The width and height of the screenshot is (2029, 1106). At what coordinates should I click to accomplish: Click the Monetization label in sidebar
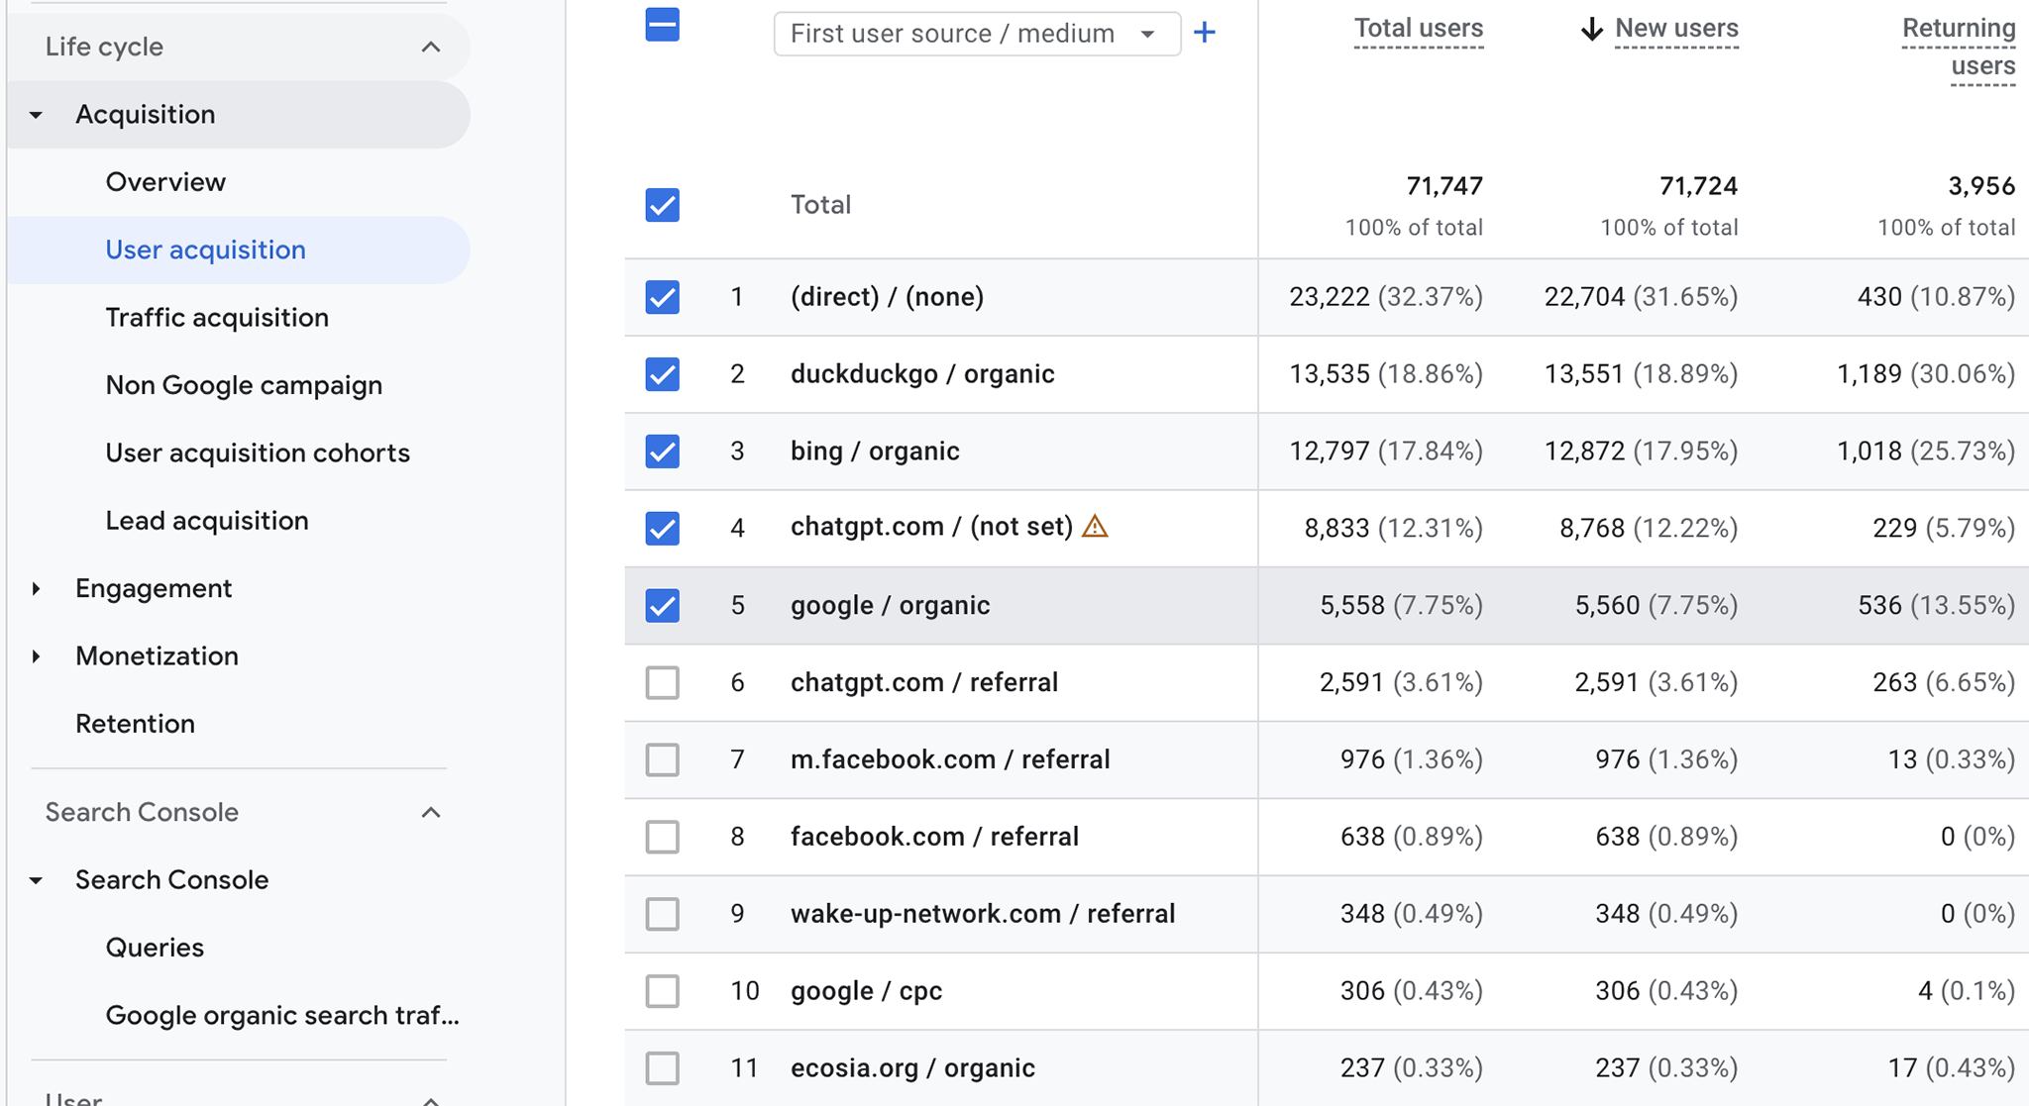(x=157, y=655)
